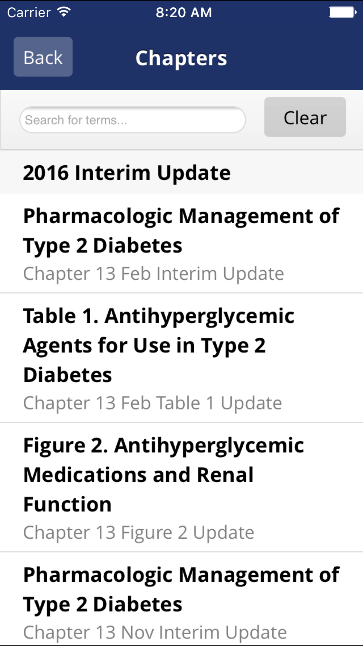Tap the Chapters navigation title

point(181,58)
